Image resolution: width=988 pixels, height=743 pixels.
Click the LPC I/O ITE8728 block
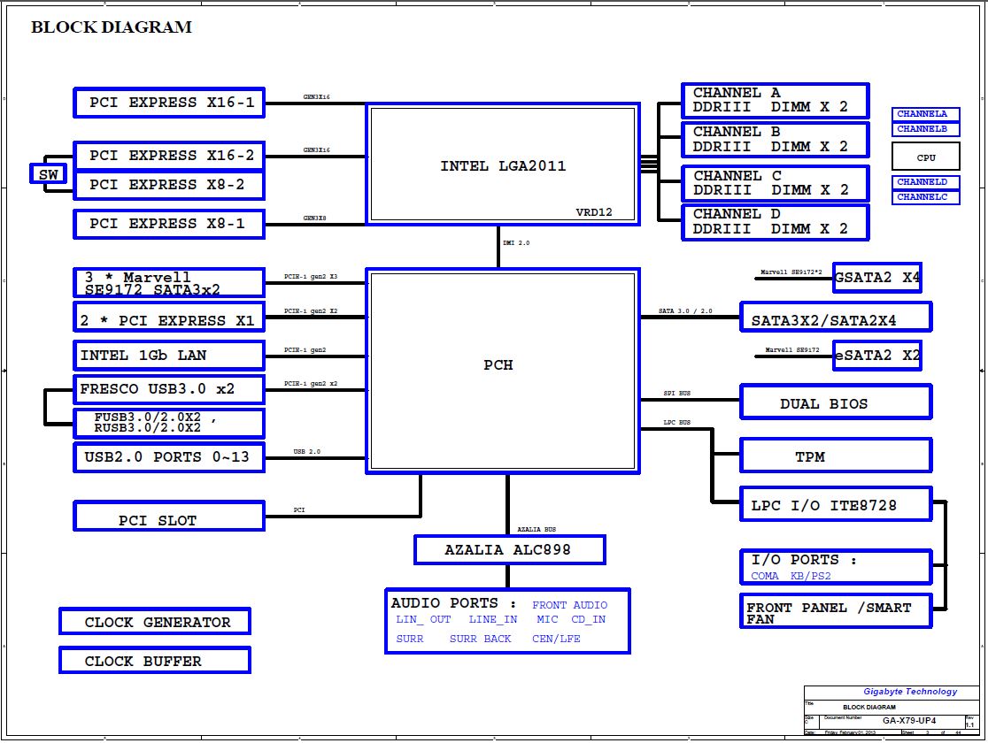pyautogui.click(x=835, y=505)
